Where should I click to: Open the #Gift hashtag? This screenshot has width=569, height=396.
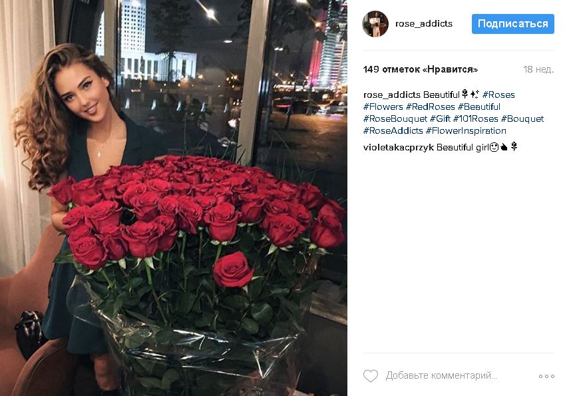pos(440,118)
